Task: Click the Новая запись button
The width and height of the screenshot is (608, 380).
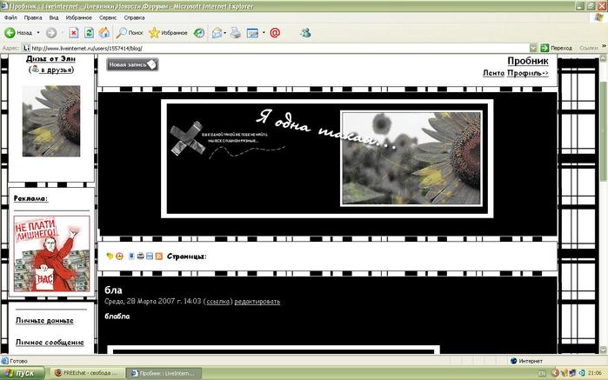Action: pyautogui.click(x=132, y=64)
